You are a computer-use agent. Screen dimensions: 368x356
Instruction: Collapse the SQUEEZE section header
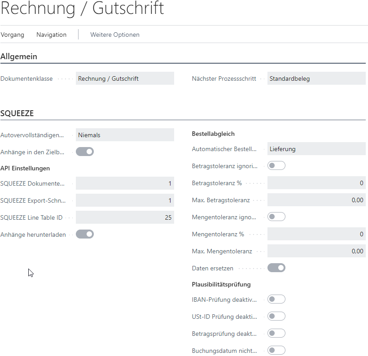point(17,113)
